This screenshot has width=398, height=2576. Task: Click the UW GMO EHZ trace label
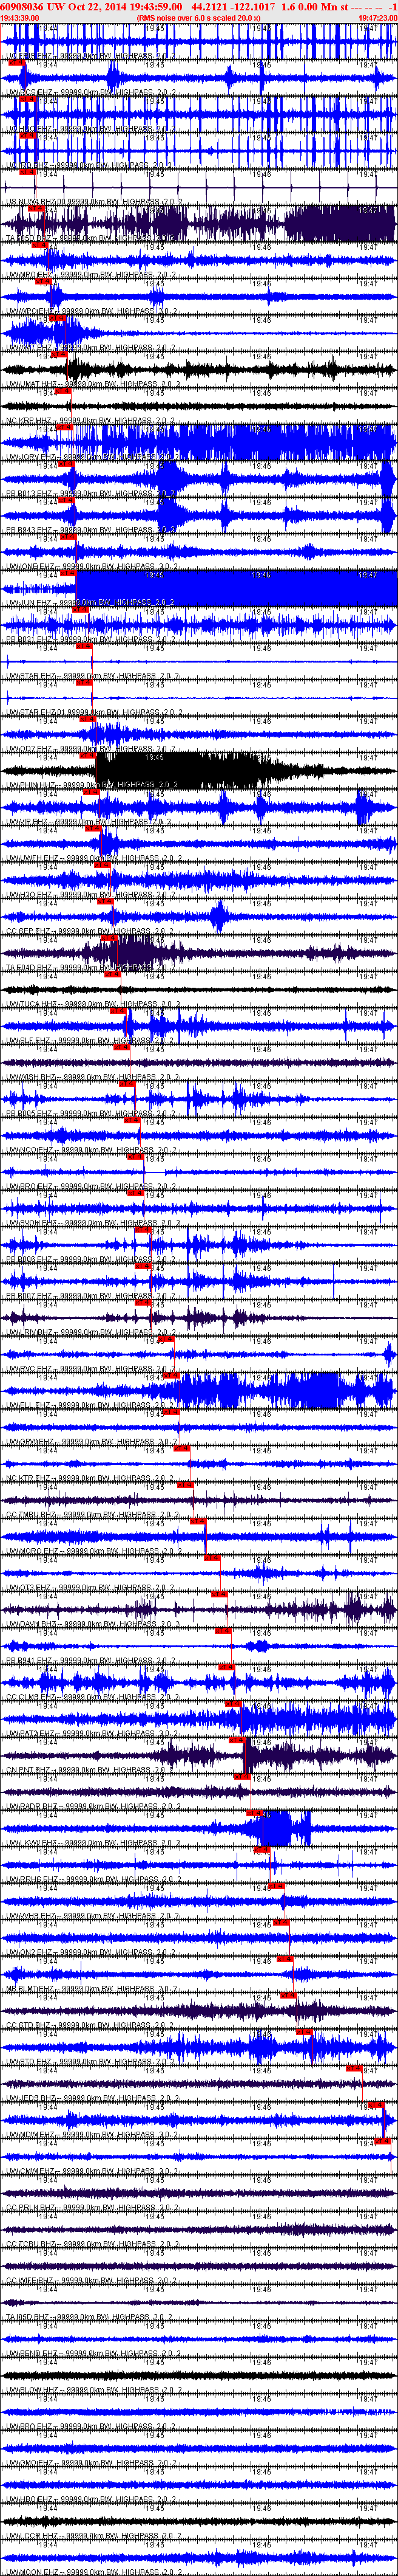[x=91, y=2464]
